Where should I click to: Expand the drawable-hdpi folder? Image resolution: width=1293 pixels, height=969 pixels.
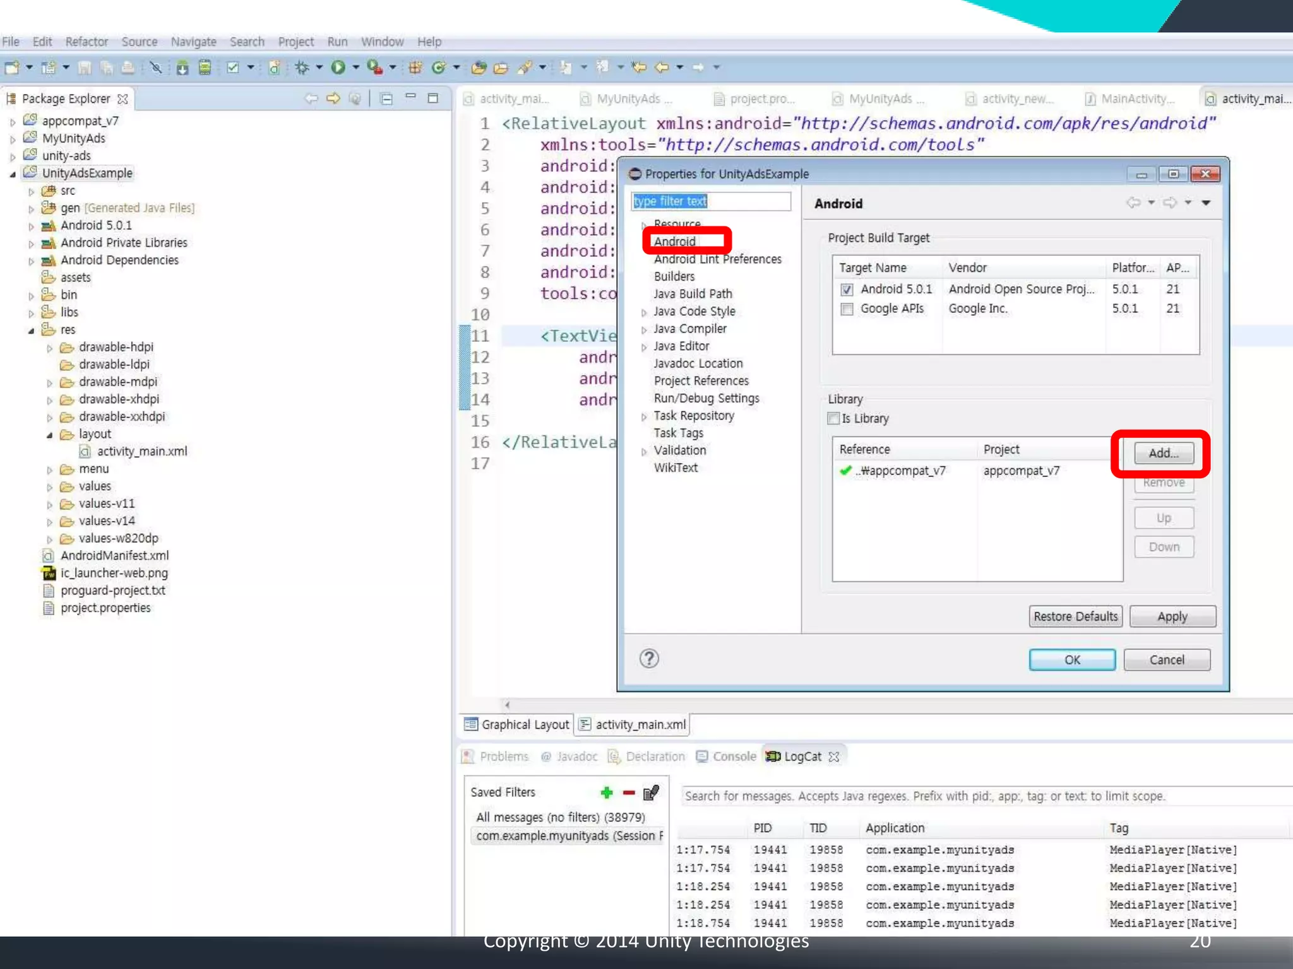pyautogui.click(x=50, y=348)
